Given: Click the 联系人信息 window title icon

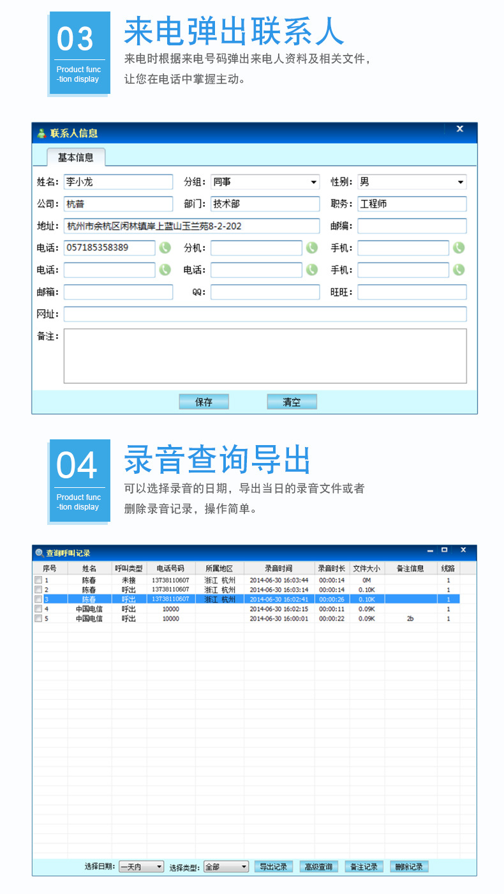Looking at the screenshot, I should click(x=41, y=133).
